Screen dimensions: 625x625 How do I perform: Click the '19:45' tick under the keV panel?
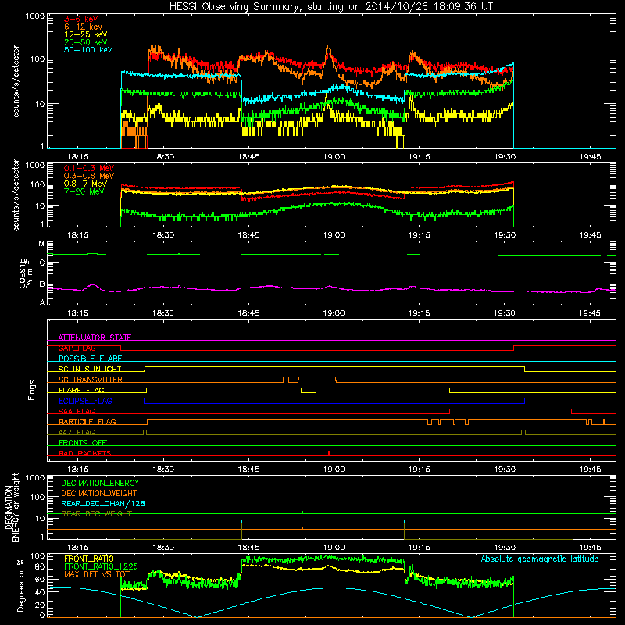590,157
